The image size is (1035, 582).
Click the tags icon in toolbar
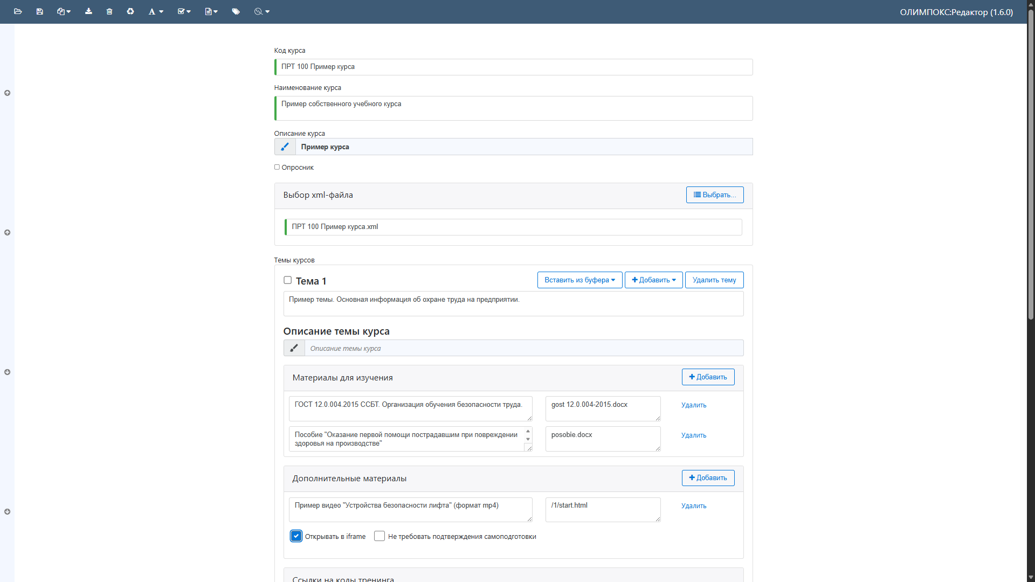tap(236, 11)
